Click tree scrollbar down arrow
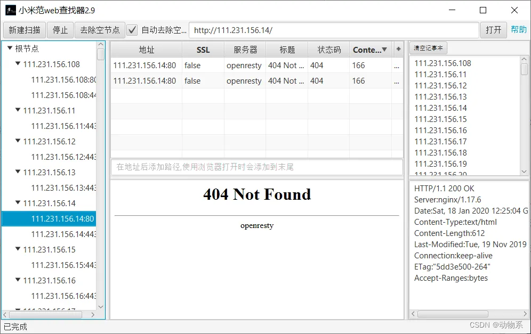This screenshot has width=531, height=334. [101, 307]
